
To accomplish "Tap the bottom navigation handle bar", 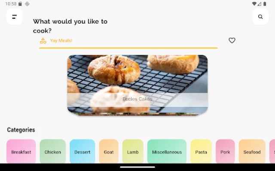I will [137, 167].
